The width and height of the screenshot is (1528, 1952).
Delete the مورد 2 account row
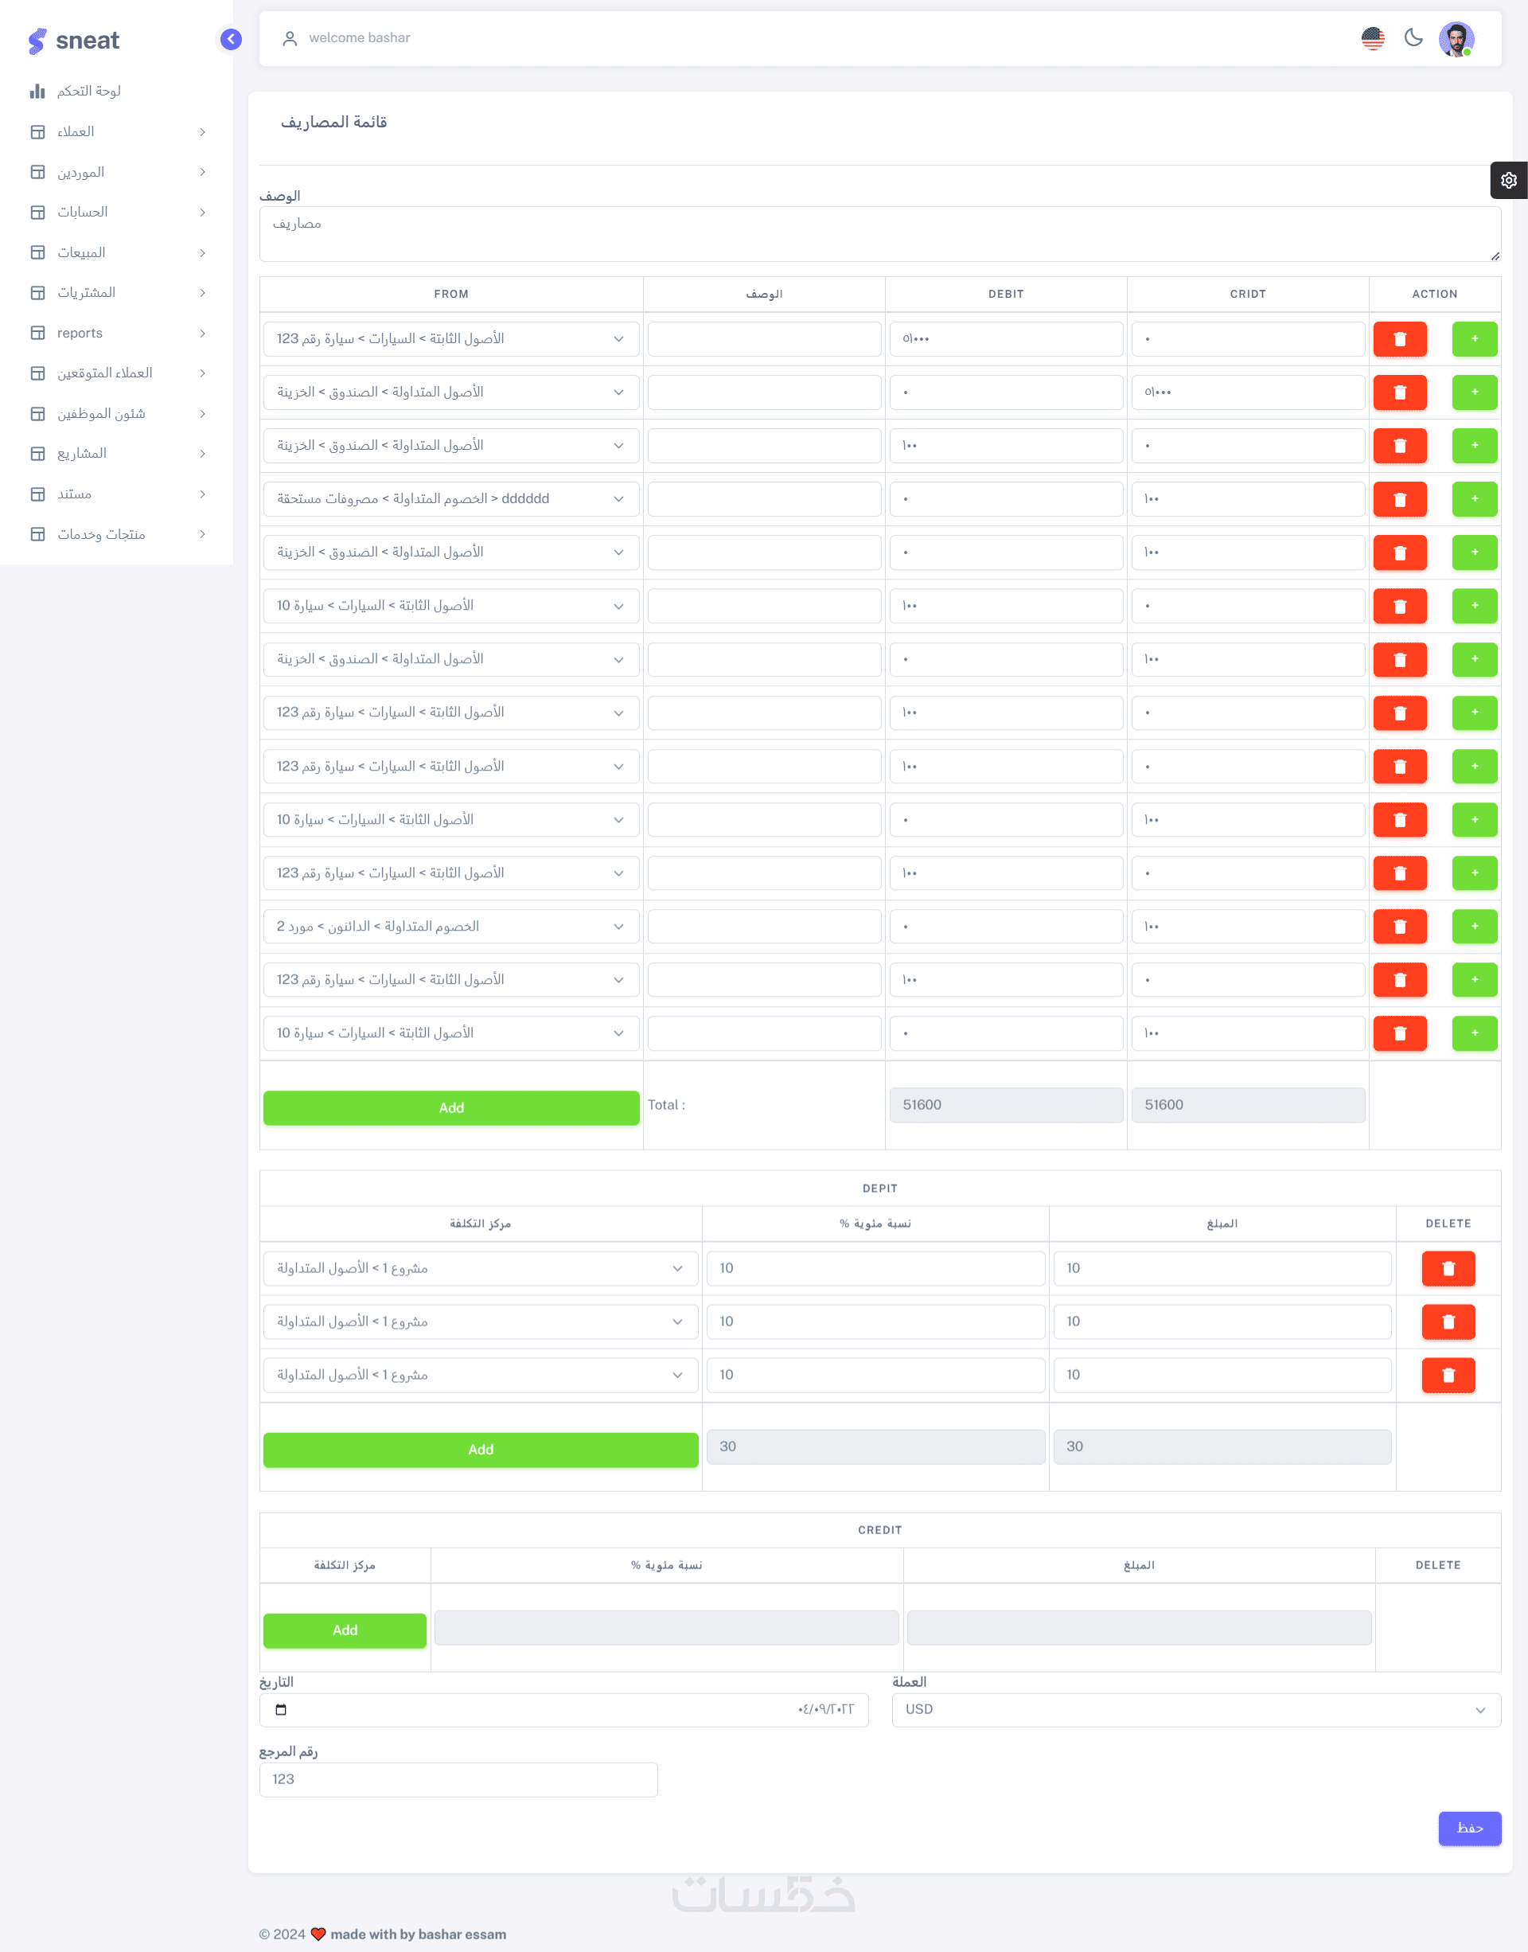tap(1399, 927)
